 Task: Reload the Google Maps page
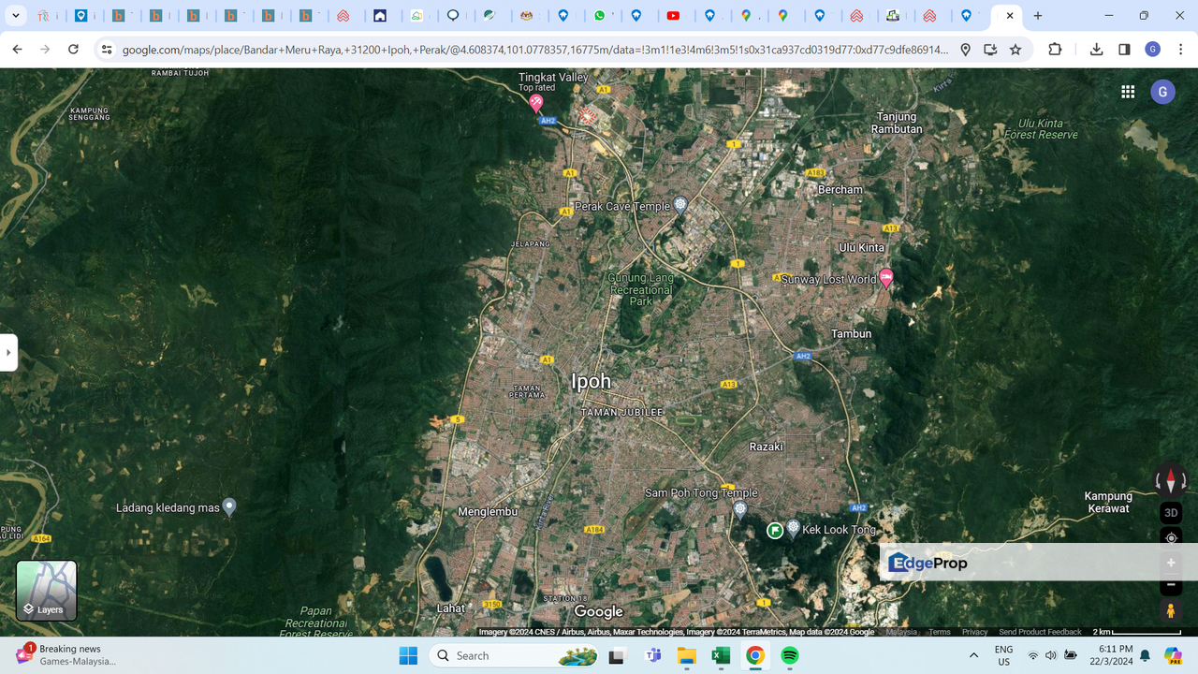click(73, 49)
